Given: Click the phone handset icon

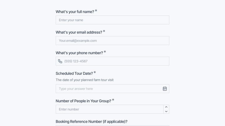Looking at the screenshot, I should click(60, 61).
